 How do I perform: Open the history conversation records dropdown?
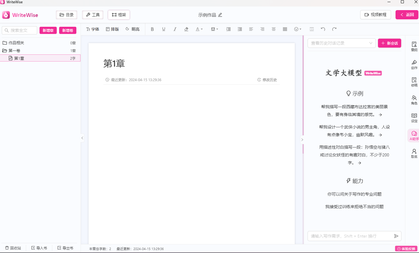[342, 43]
